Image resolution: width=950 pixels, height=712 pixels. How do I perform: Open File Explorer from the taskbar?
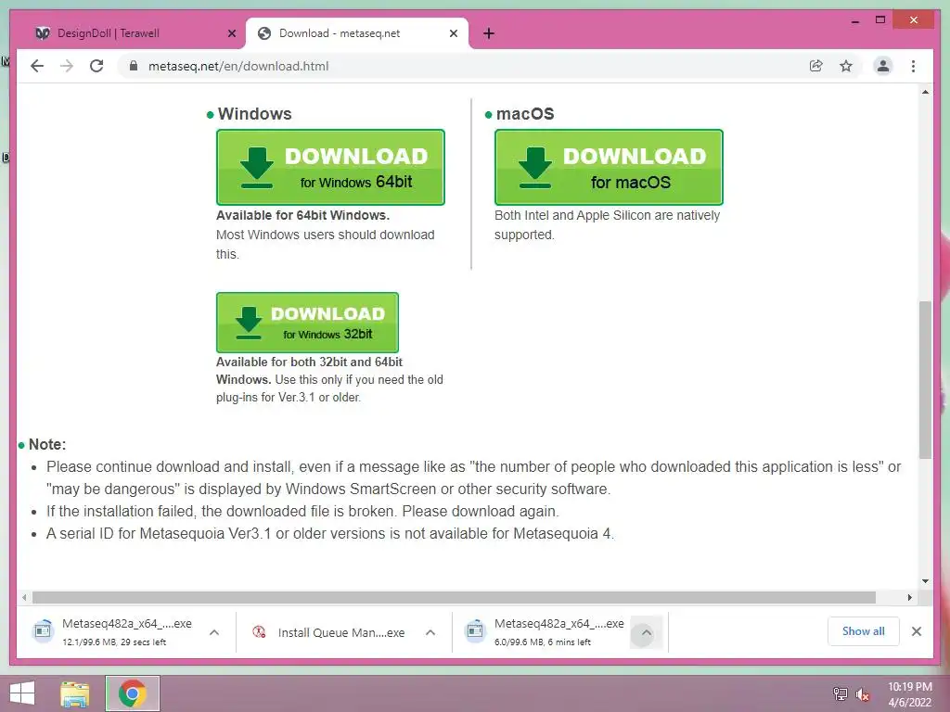pyautogui.click(x=75, y=693)
